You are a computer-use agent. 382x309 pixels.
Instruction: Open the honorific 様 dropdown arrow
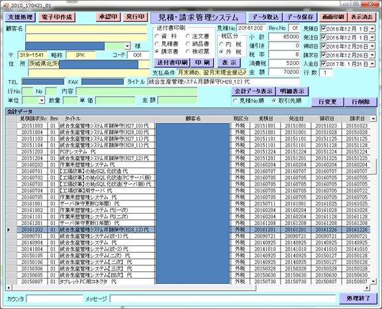click(127, 46)
